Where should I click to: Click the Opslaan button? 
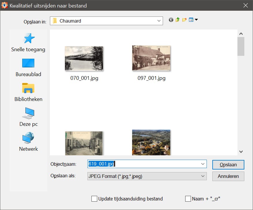click(228, 165)
